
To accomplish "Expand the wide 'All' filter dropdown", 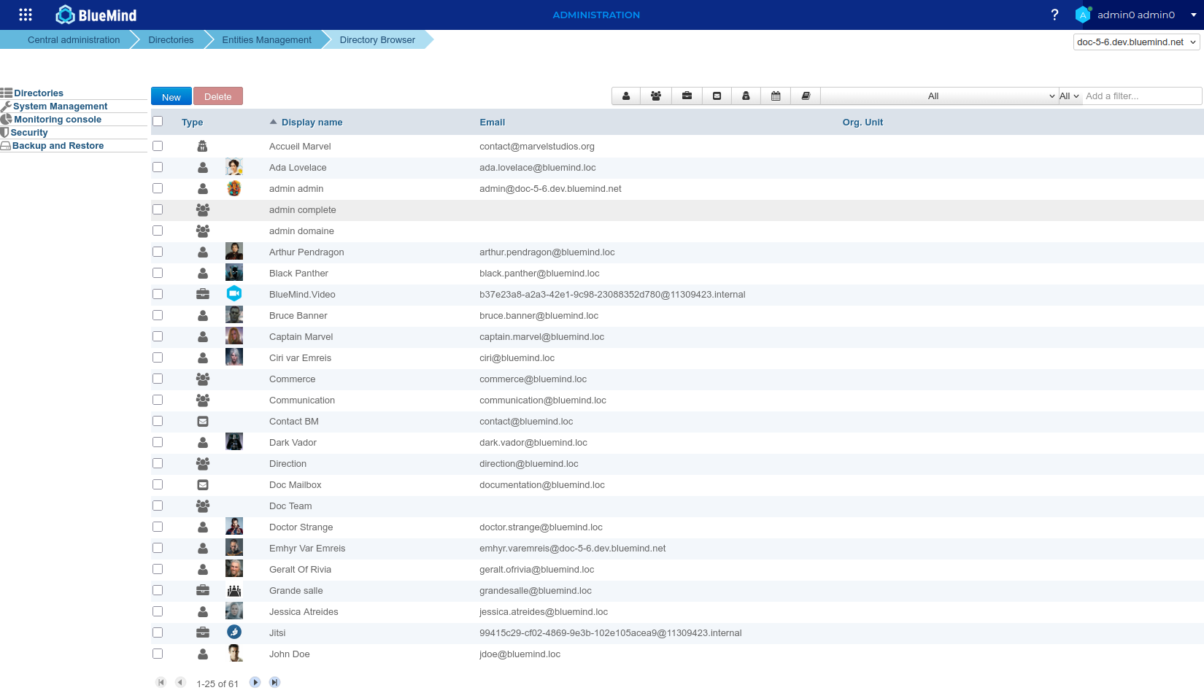I will tap(940, 96).
